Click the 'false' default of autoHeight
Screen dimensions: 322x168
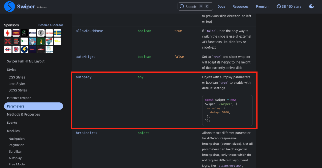pyautogui.click(x=179, y=57)
